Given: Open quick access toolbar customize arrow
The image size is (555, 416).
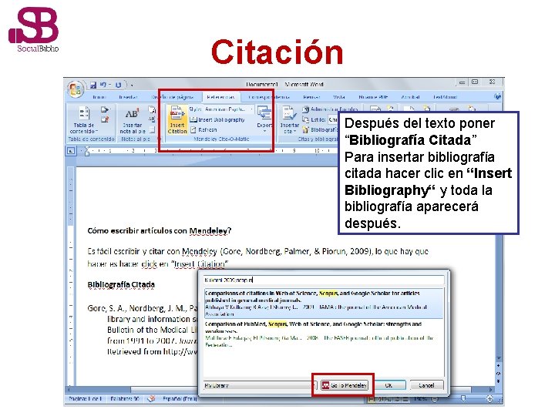Looking at the screenshot, I should click(132, 86).
